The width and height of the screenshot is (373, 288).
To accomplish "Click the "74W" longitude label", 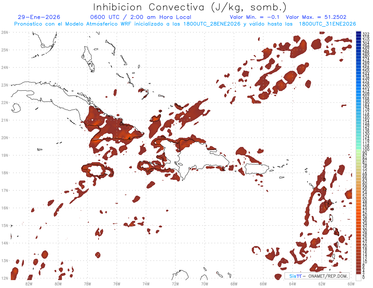I will tap(146, 284).
